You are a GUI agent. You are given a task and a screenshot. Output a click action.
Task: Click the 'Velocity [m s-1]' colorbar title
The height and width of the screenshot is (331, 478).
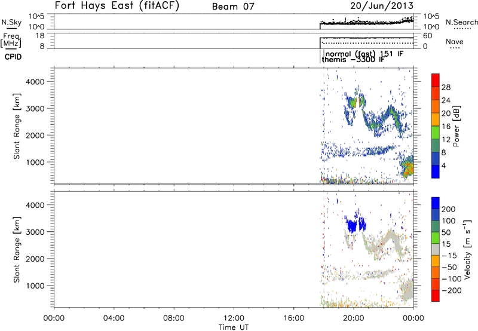[x=467, y=249]
